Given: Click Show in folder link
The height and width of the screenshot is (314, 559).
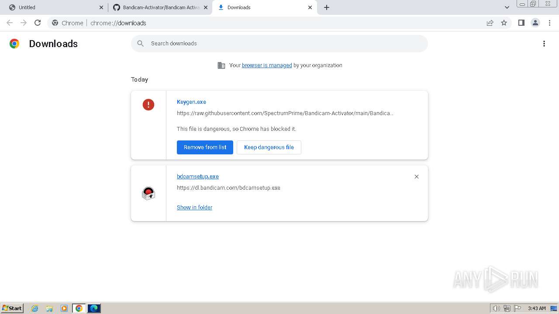Looking at the screenshot, I should (194, 208).
